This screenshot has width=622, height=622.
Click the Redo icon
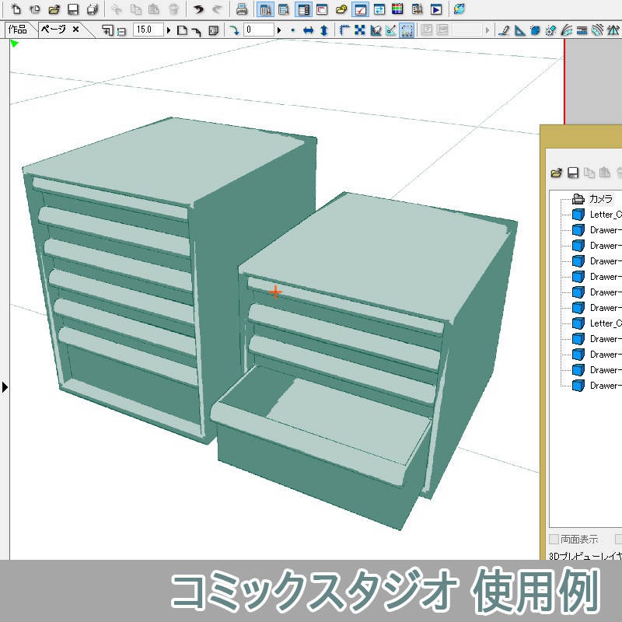pos(216,9)
